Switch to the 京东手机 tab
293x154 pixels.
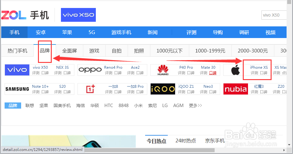pos(215,141)
